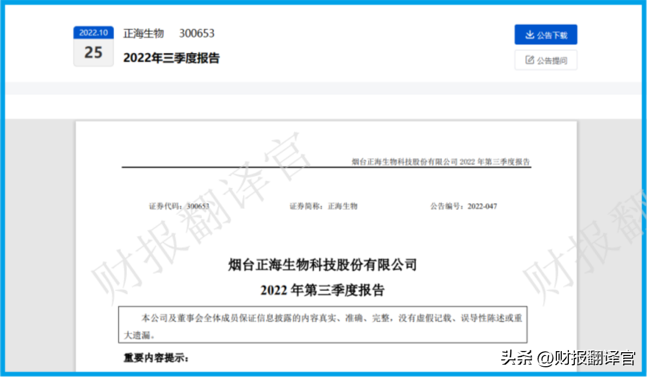The width and height of the screenshot is (647, 377).
Task: Click the bold heading "烟台正海生物科技股份有限公司"
Action: pos(322,265)
